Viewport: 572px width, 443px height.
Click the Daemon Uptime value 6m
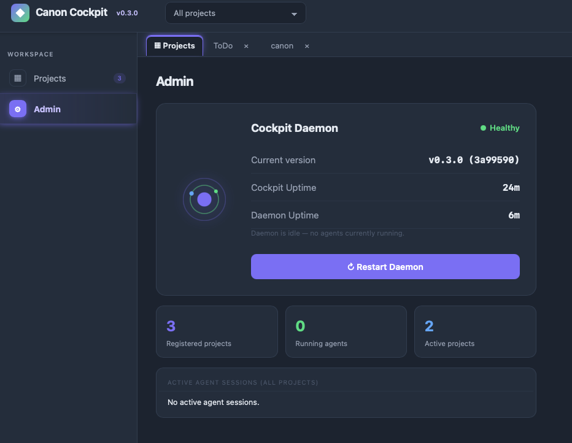pos(514,215)
